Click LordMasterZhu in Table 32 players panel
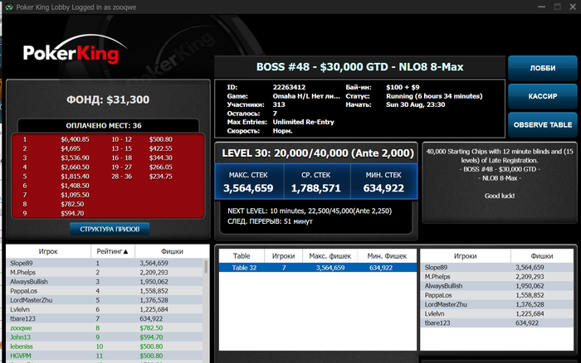Image resolution: width=581 pixels, height=363 pixels. (x=497, y=304)
